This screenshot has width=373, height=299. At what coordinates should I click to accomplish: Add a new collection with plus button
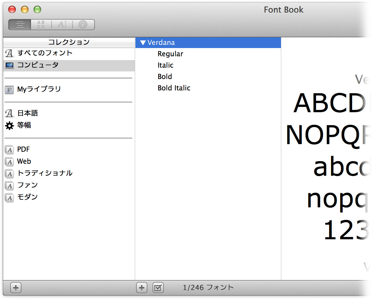click(x=16, y=288)
